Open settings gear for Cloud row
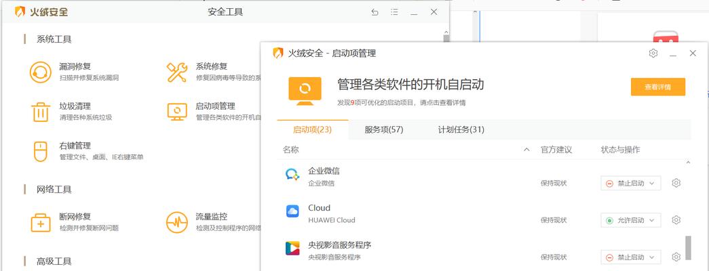Image resolution: width=709 pixels, height=271 pixels. pyautogui.click(x=676, y=220)
